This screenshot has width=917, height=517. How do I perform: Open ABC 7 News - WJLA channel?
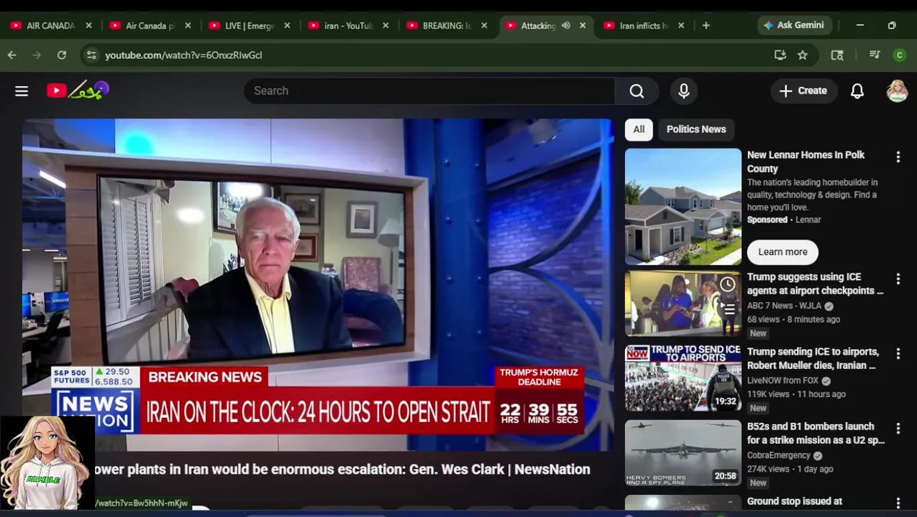click(x=784, y=306)
